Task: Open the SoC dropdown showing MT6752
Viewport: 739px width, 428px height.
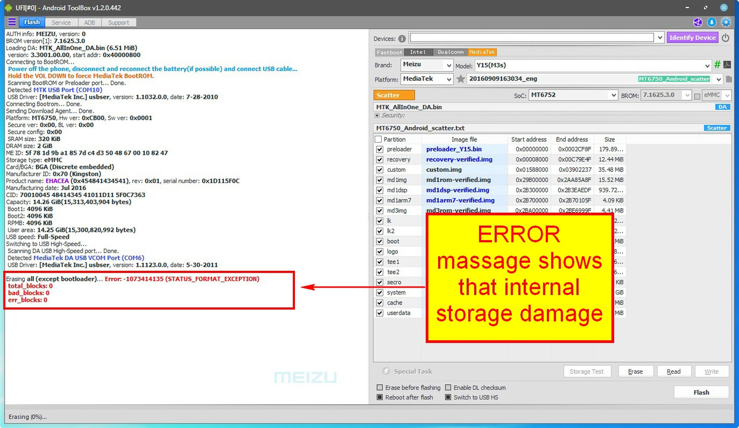Action: click(x=573, y=95)
